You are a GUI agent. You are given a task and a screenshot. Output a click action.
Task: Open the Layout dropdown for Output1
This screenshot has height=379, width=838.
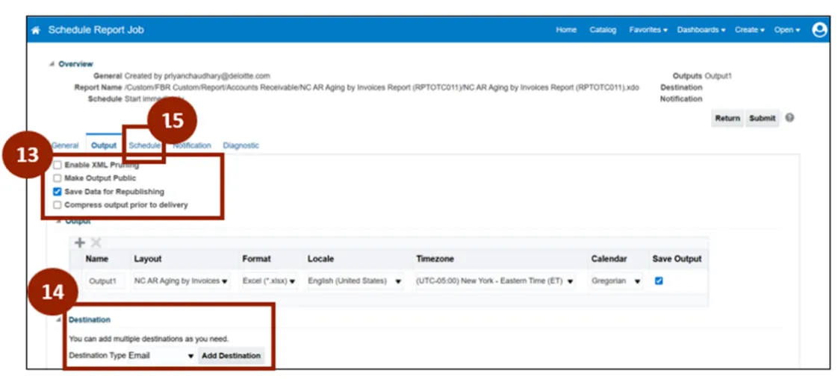click(x=181, y=281)
